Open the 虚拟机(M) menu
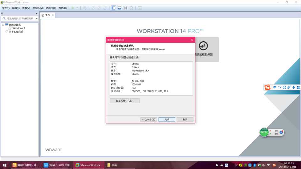Viewport: 301px width, 169px height. 38,8
